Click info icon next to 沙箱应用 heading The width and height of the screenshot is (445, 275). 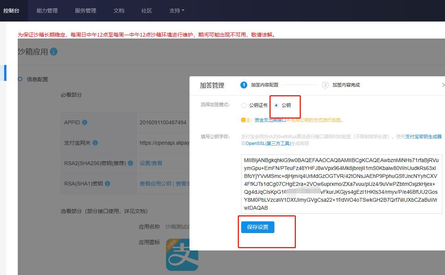[54, 52]
